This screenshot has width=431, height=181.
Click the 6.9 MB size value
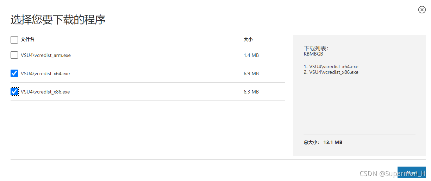coord(251,73)
